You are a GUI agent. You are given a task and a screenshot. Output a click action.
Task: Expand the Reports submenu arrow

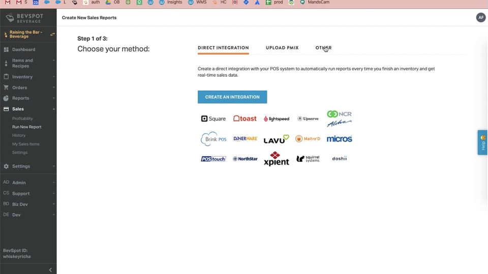pos(53,98)
